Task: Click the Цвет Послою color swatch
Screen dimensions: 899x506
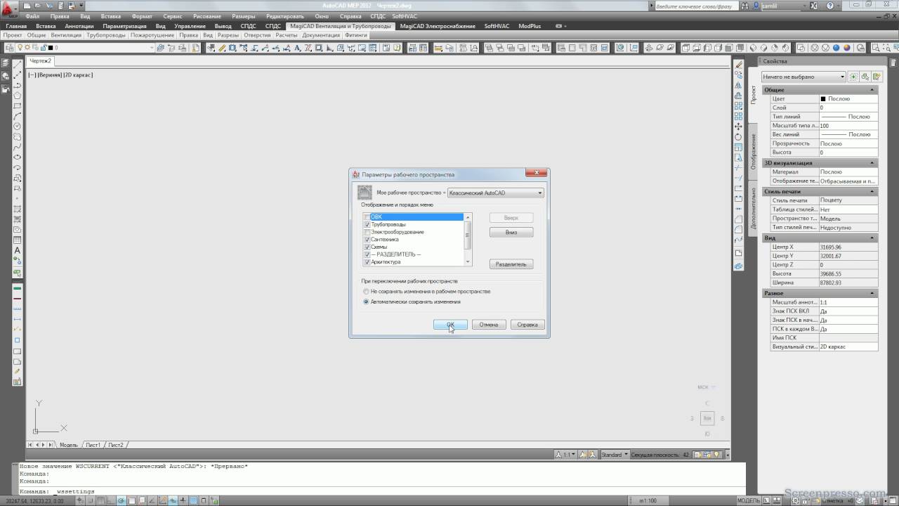Action: click(823, 99)
